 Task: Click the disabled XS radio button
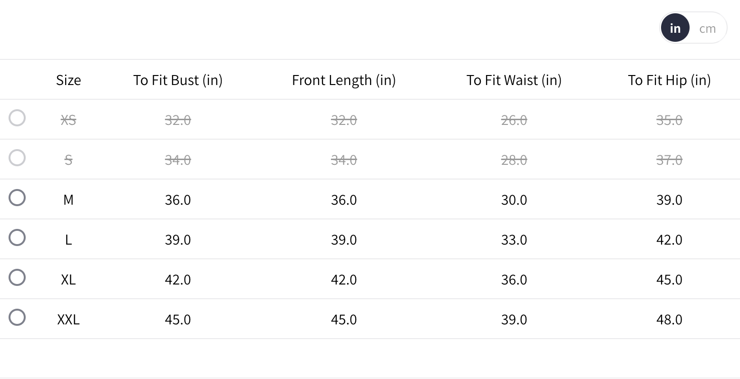[x=17, y=118]
